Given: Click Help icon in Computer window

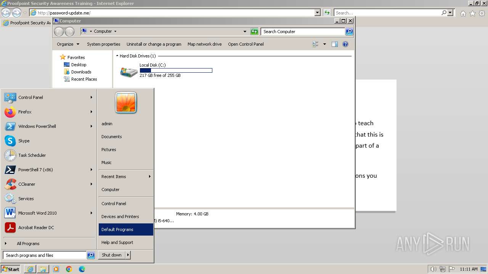Looking at the screenshot, I should pyautogui.click(x=345, y=44).
